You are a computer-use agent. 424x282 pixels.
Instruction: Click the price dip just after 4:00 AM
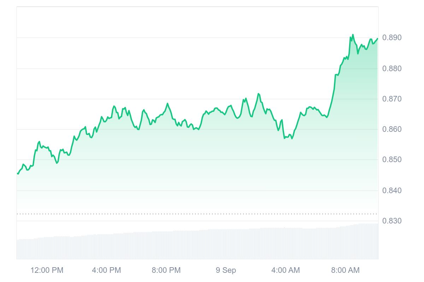tap(285, 138)
